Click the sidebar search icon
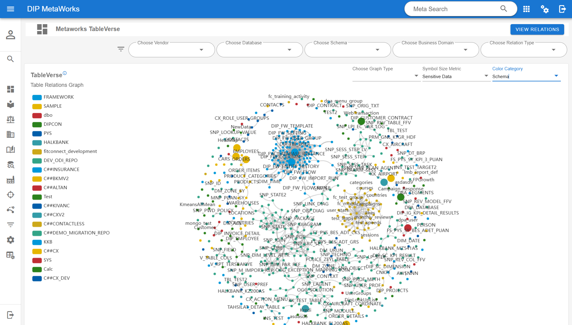 [x=11, y=59]
